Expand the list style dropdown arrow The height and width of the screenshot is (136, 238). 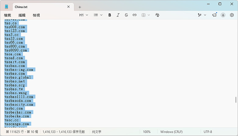101,15
